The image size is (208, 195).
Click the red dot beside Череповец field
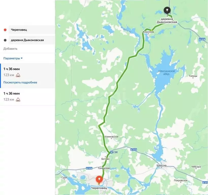(x=5, y=30)
